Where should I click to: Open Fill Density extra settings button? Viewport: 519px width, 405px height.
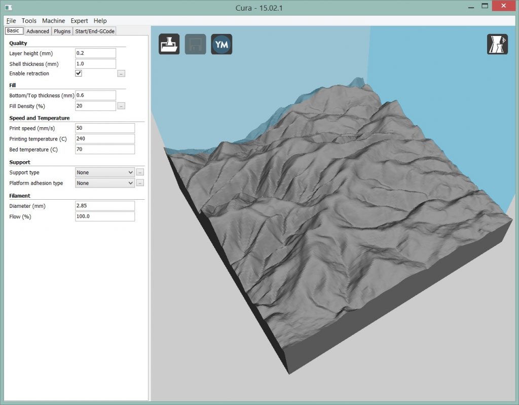tap(121, 106)
